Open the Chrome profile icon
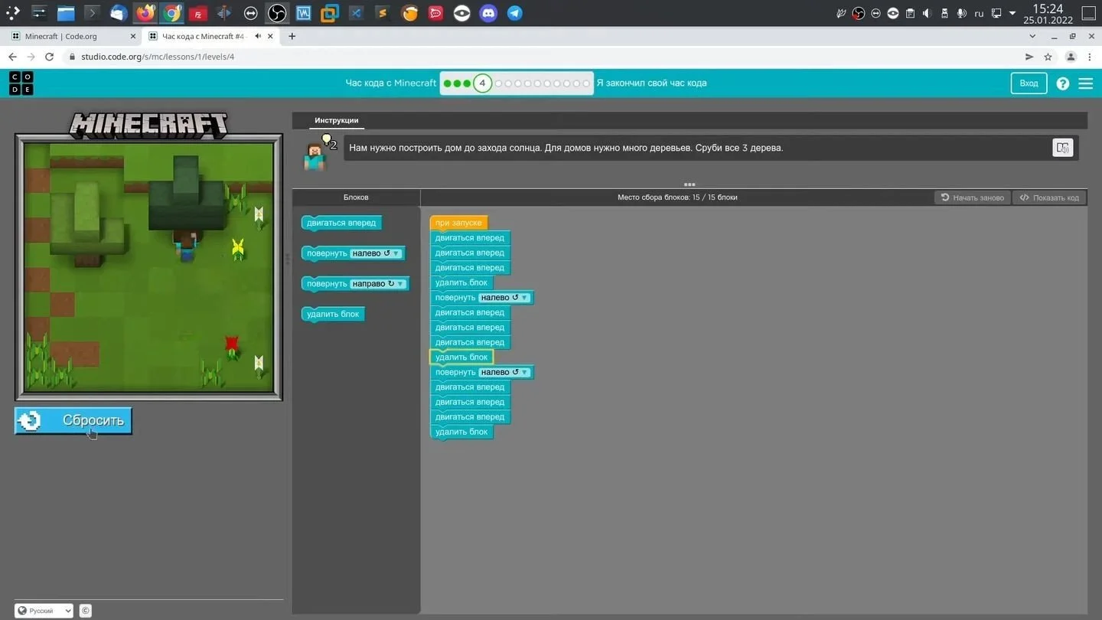The height and width of the screenshot is (620, 1102). (1071, 57)
